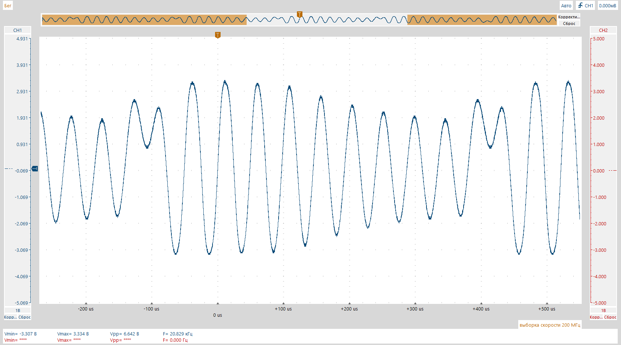Click the right orange region of overview

click(x=482, y=20)
